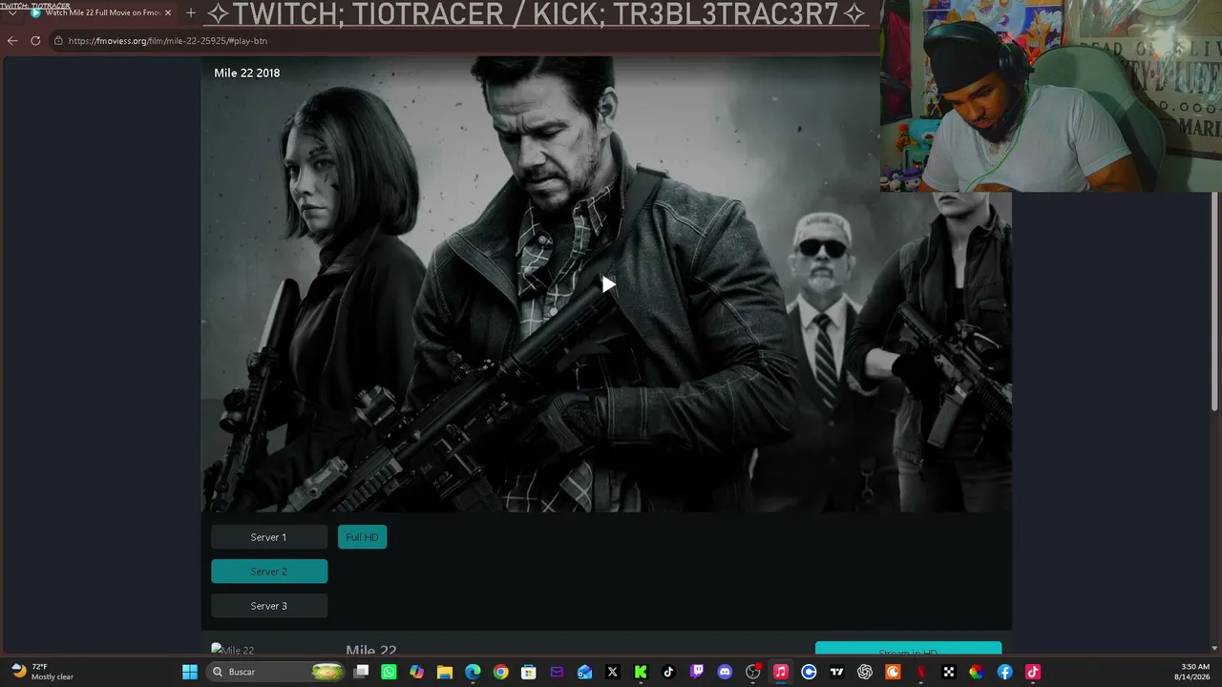Image resolution: width=1222 pixels, height=687 pixels.
Task: Open Task View from the taskbar
Action: point(361,672)
